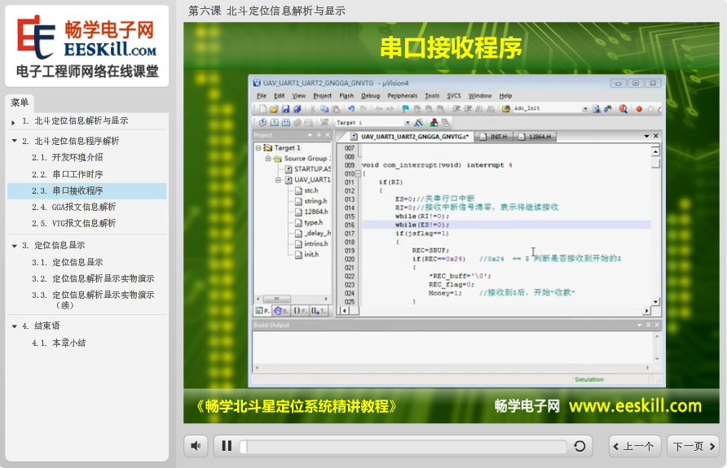Go to next page with 下一页

693,446
